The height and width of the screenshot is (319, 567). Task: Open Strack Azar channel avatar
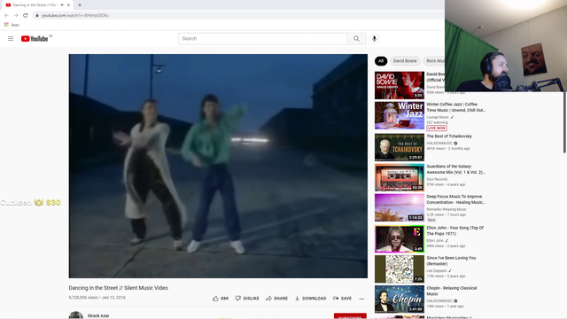76,315
